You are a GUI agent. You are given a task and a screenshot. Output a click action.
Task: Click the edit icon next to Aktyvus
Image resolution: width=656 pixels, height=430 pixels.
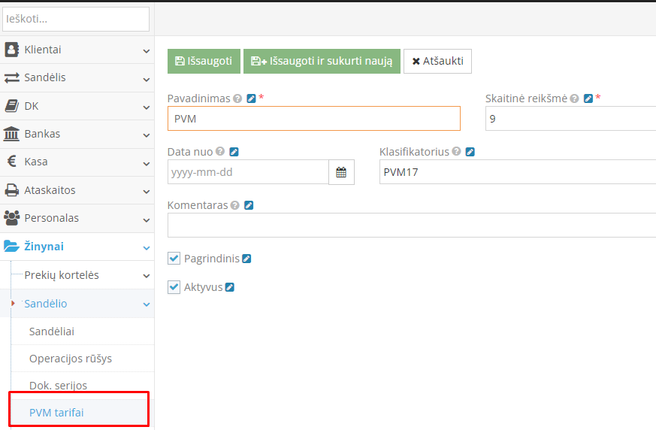tap(230, 287)
